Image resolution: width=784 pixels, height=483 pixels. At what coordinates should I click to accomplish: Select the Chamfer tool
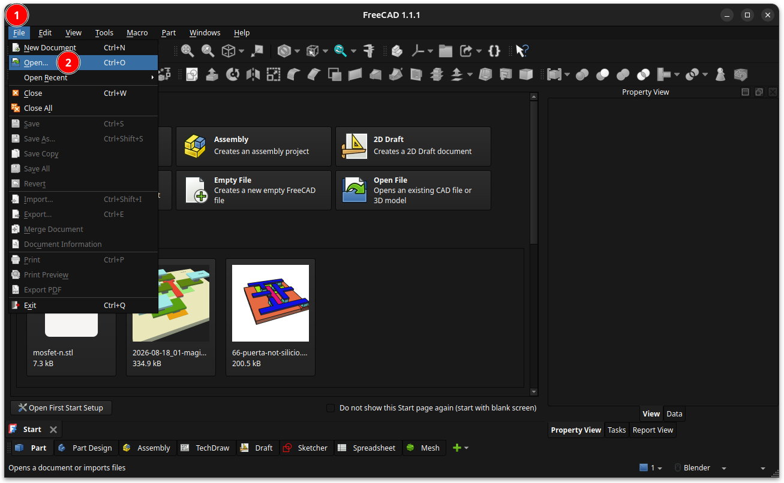coord(314,74)
